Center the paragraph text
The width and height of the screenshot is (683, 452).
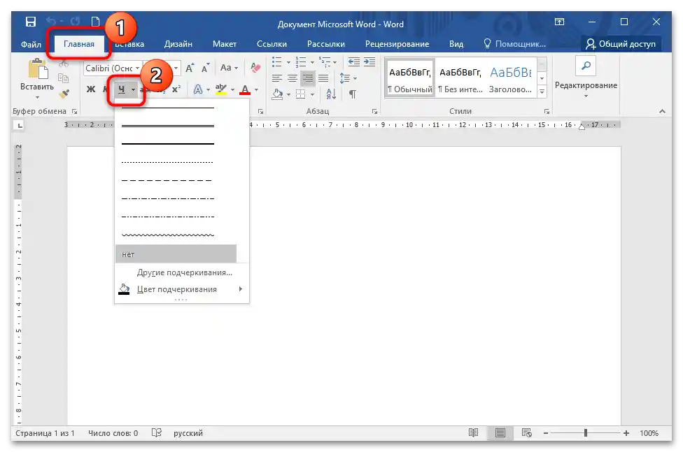[x=293, y=78]
